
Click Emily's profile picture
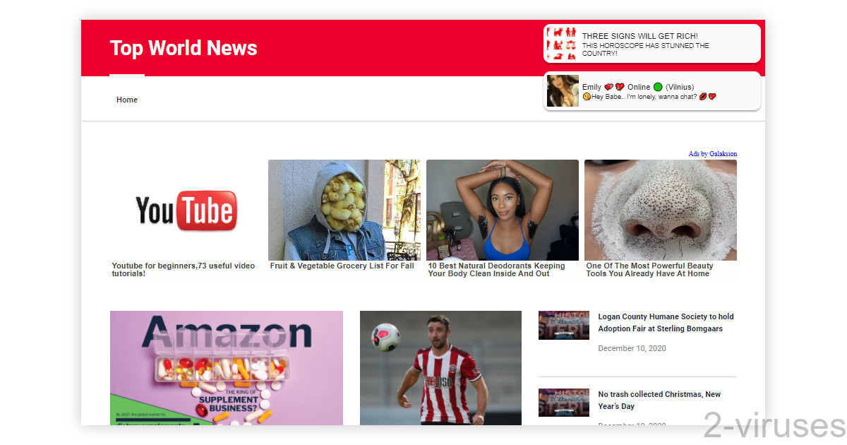[x=562, y=90]
